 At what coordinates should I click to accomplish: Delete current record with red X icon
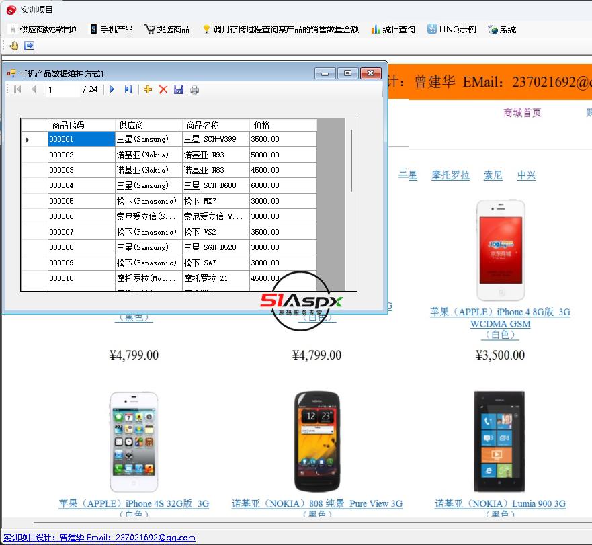(x=163, y=89)
